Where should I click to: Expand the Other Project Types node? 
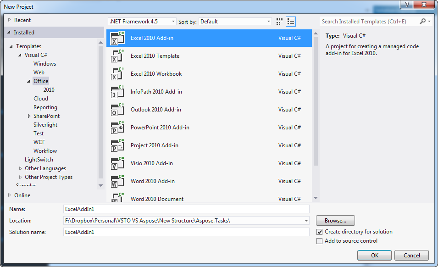(20, 177)
